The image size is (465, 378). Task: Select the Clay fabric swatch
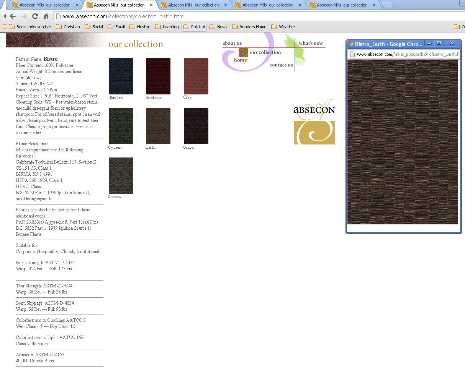(x=196, y=76)
